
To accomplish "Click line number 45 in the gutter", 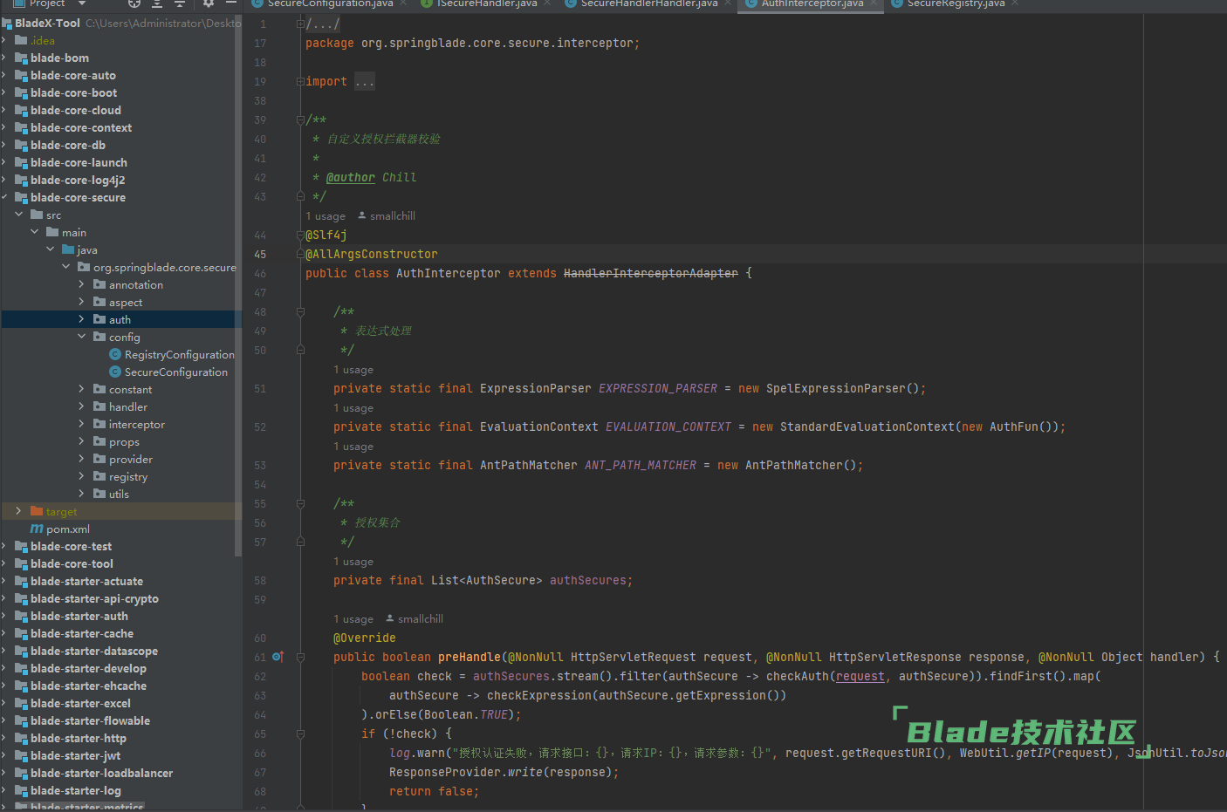I will click(260, 254).
